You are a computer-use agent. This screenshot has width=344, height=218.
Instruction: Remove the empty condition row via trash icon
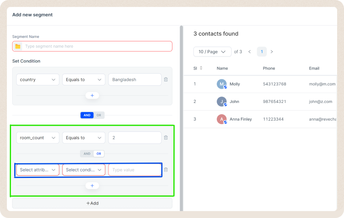166,170
